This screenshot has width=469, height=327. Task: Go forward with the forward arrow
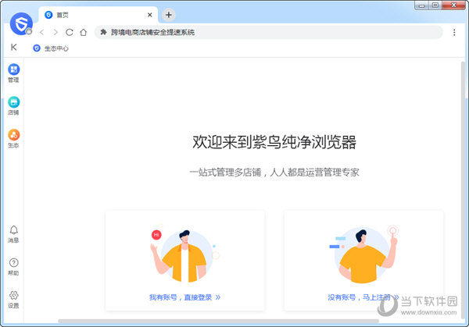coord(55,32)
